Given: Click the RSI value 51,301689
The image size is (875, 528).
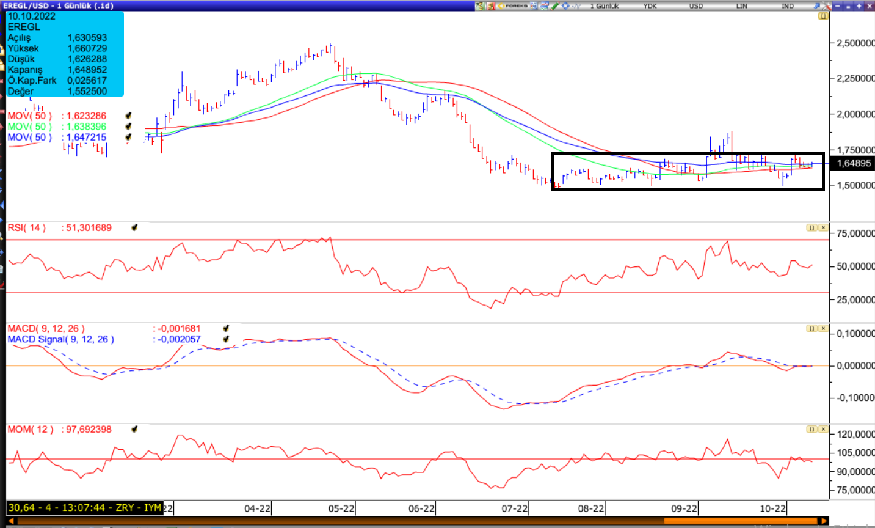Looking at the screenshot, I should tap(89, 227).
